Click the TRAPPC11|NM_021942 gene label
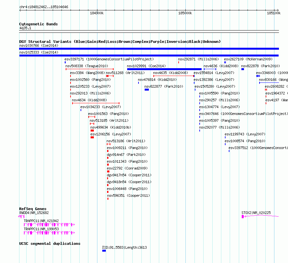 tap(41, 221)
